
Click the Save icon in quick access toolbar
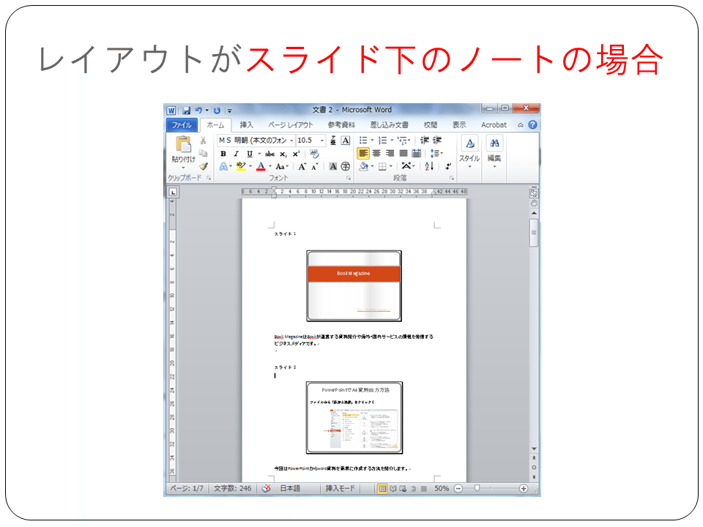tap(186, 110)
